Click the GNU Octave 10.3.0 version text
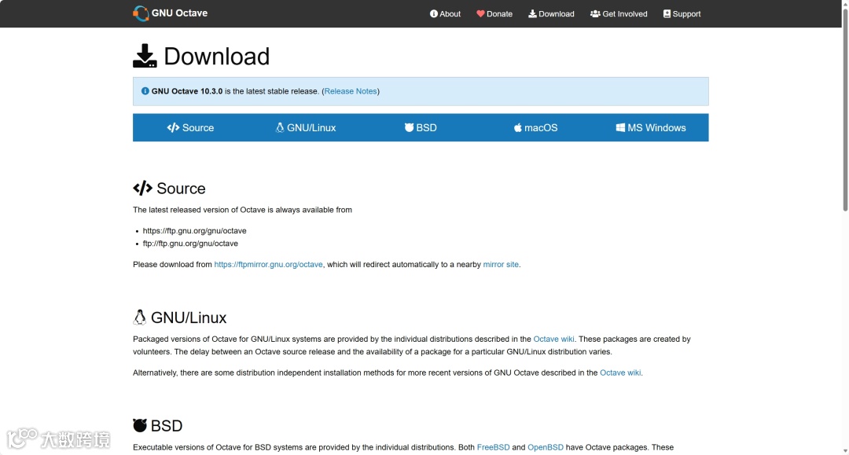This screenshot has width=849, height=455. tap(187, 91)
